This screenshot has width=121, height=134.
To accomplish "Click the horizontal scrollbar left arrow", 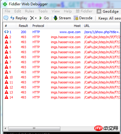I will pyautogui.click(x=5, y=128).
